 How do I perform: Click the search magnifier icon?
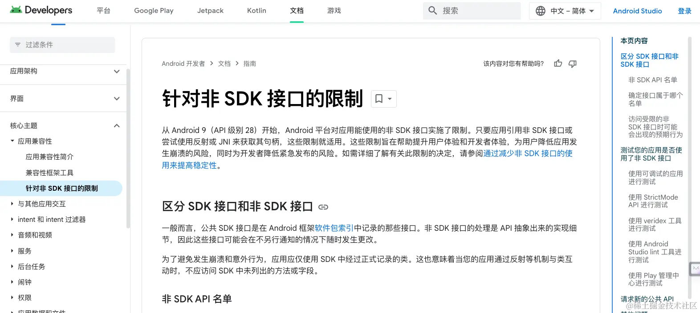click(432, 11)
